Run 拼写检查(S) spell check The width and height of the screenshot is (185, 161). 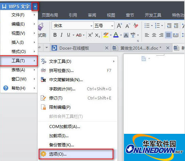coord(78,71)
